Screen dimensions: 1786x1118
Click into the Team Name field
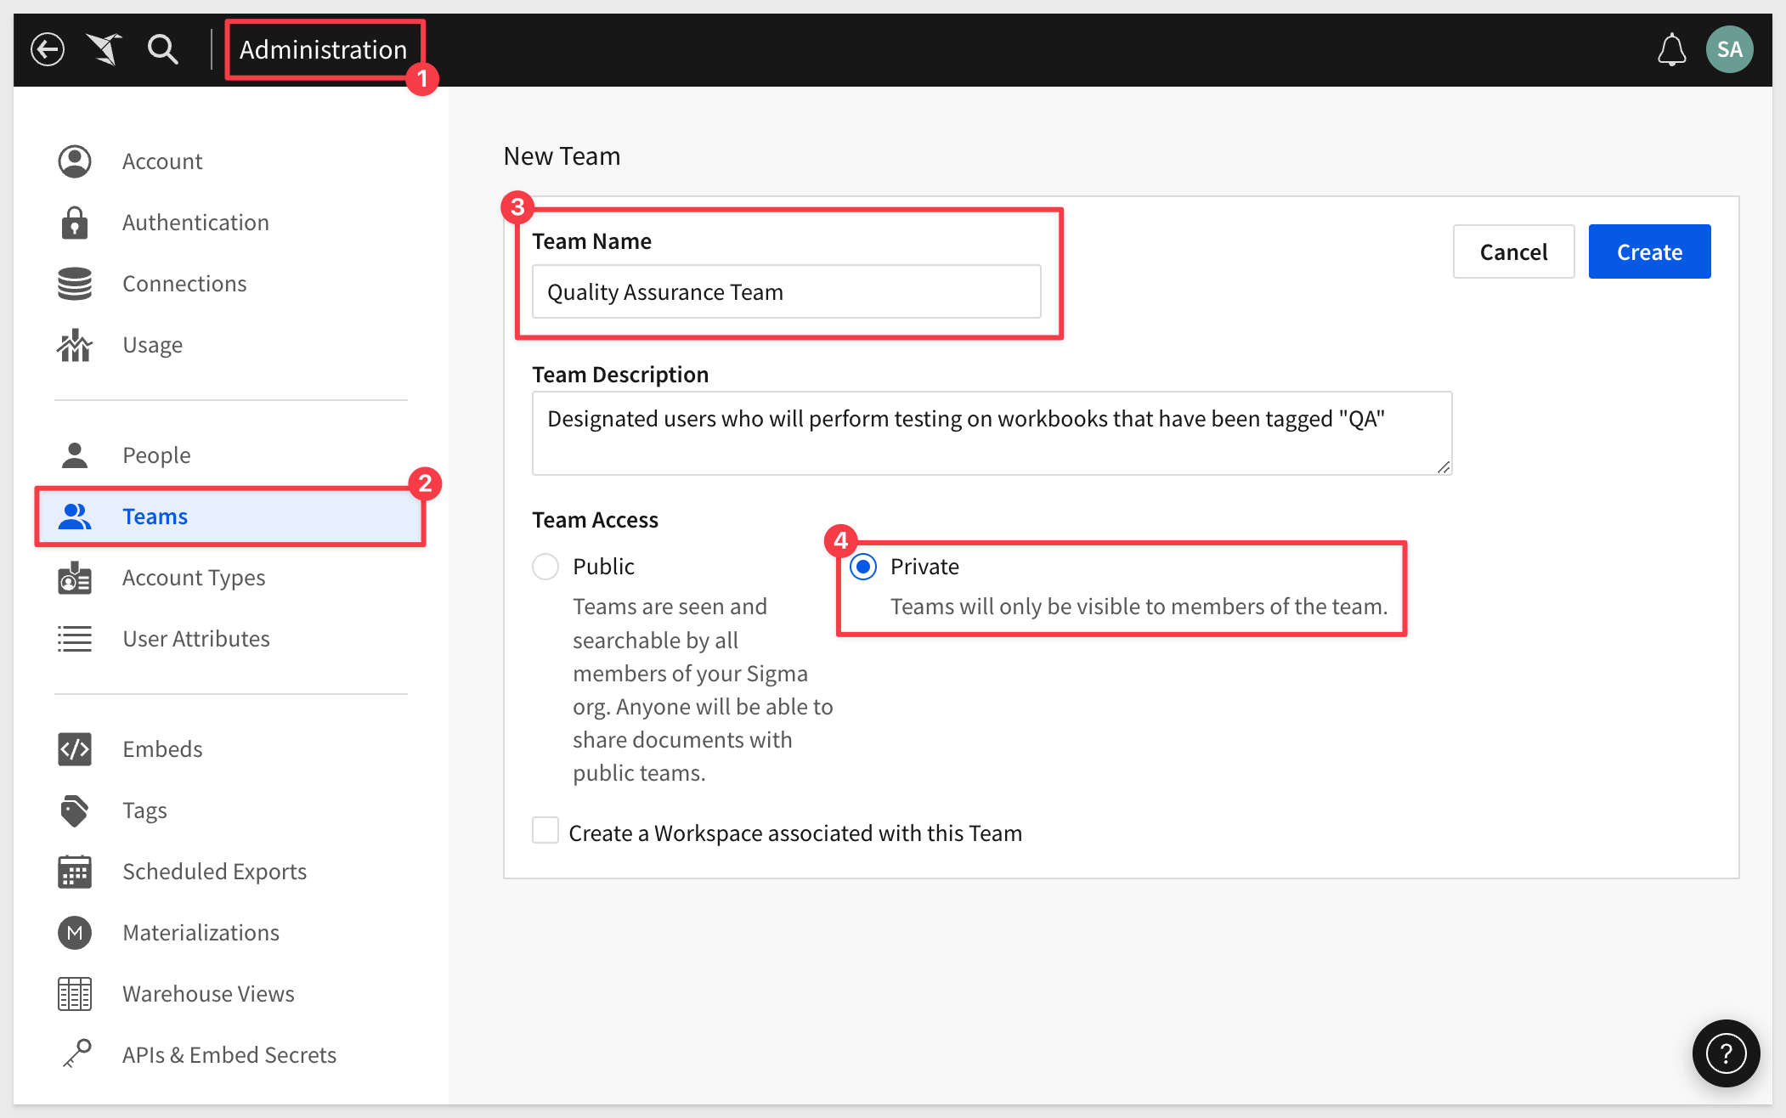(x=786, y=292)
